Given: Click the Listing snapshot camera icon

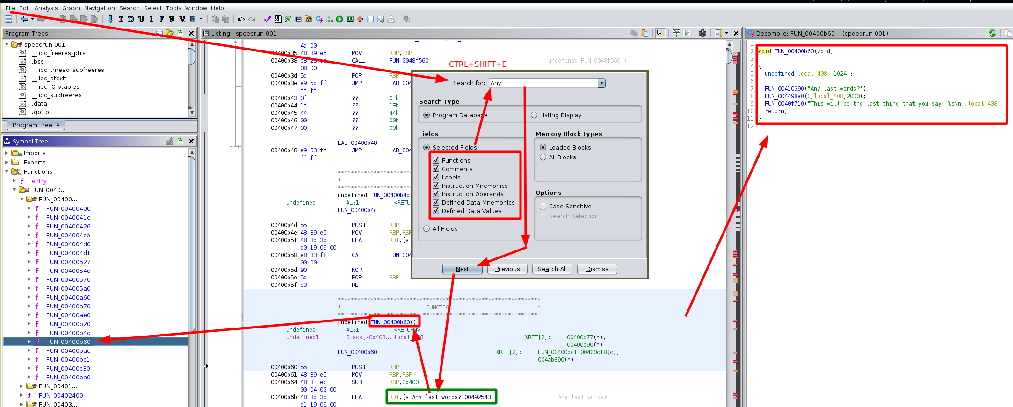Looking at the screenshot, I should (702, 33).
